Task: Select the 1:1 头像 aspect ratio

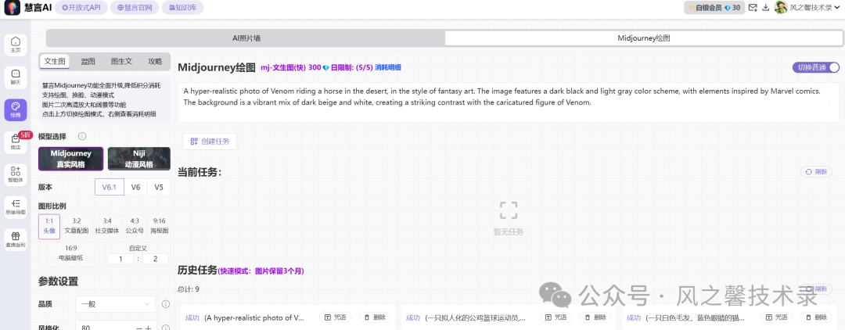Action: coord(49,226)
